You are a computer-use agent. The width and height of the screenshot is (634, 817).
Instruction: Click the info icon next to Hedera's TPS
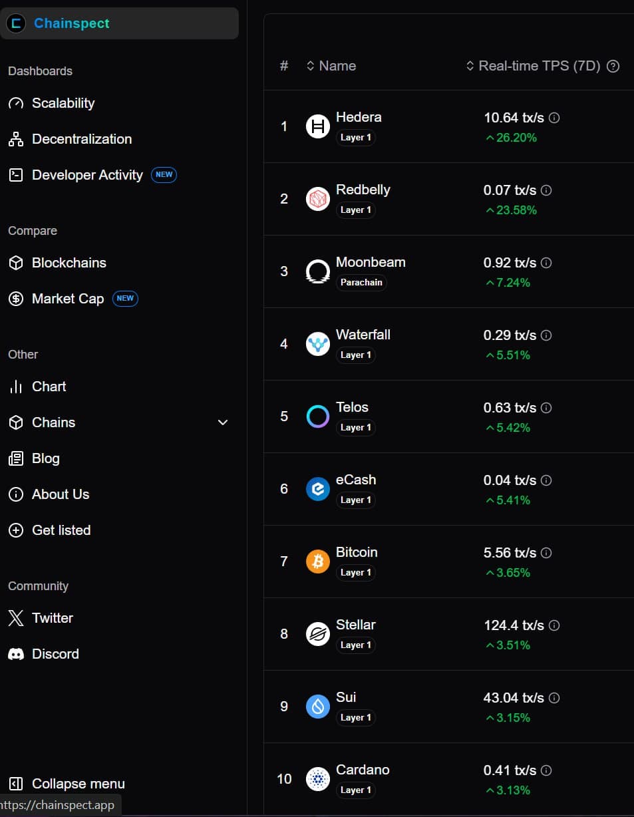tap(554, 118)
